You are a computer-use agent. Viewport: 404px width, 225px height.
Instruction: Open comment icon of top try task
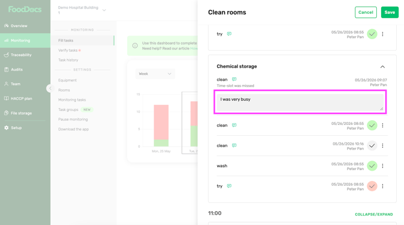coord(229,34)
